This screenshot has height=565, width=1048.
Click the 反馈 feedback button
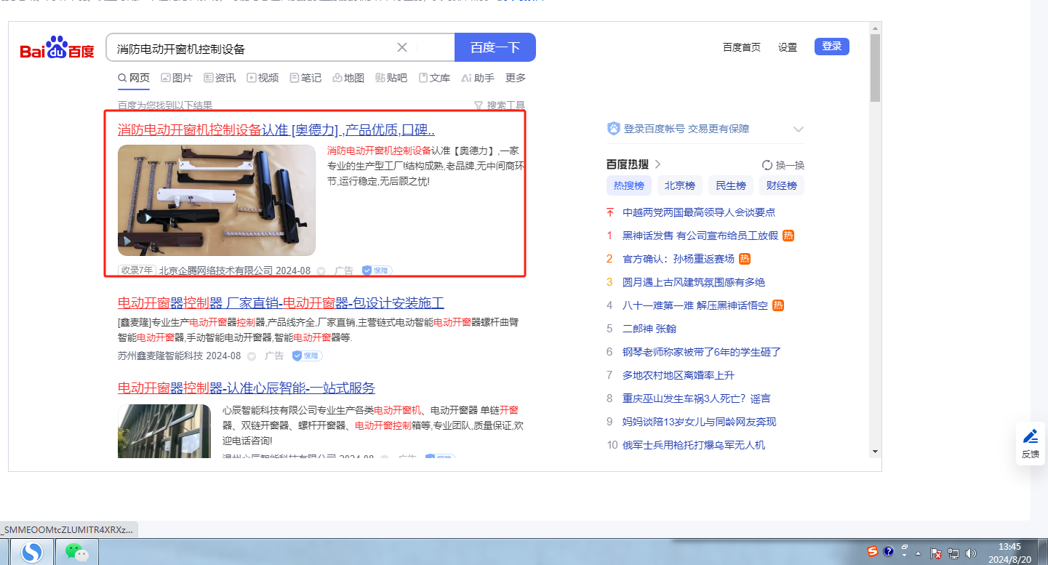tap(1031, 444)
